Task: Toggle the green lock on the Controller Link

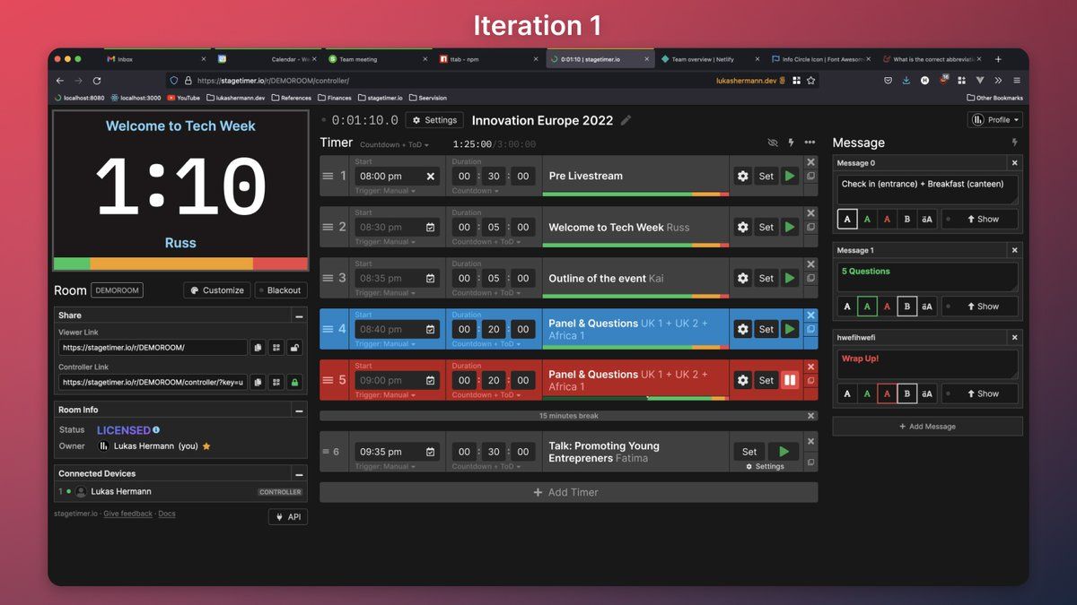Action: tap(294, 382)
